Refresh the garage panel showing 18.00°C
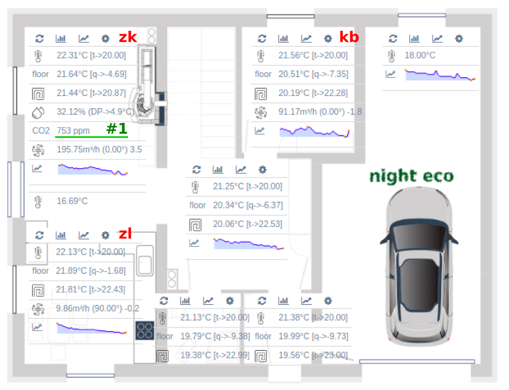 click(393, 39)
